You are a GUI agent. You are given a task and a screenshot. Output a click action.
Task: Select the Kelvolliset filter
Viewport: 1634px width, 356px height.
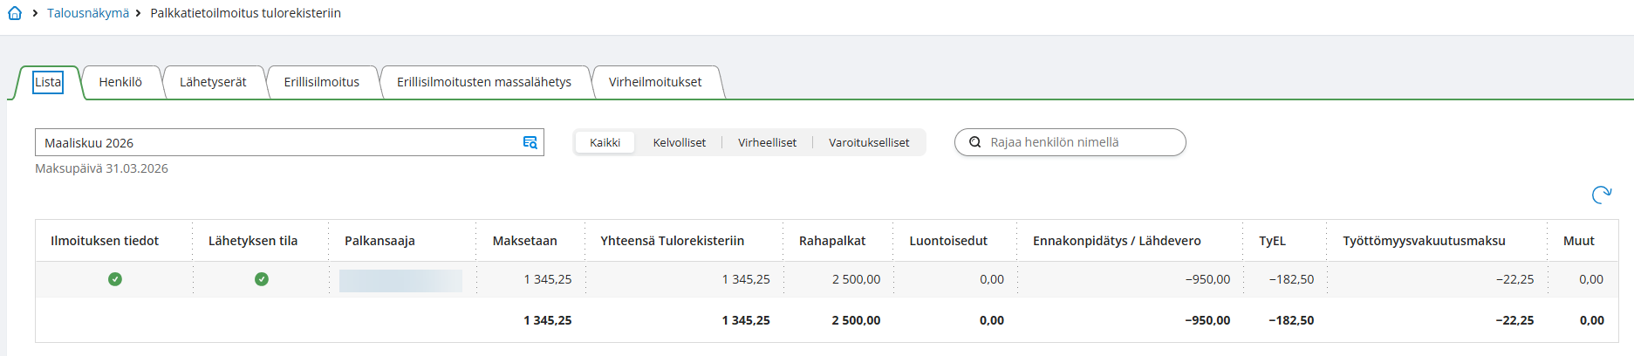(x=679, y=142)
